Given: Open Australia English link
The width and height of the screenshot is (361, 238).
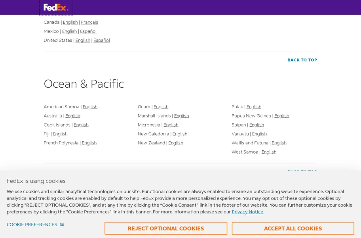Looking at the screenshot, I should point(72,116).
